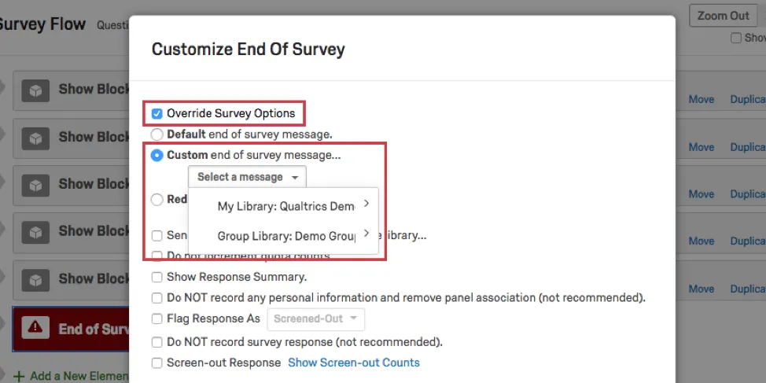The width and height of the screenshot is (766, 383).
Task: Enable Screen-out Response checkbox
Action: pyautogui.click(x=157, y=363)
